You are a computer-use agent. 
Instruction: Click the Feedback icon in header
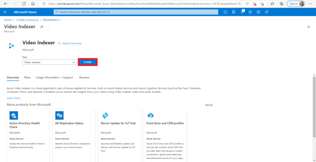pyautogui.click(x=267, y=12)
